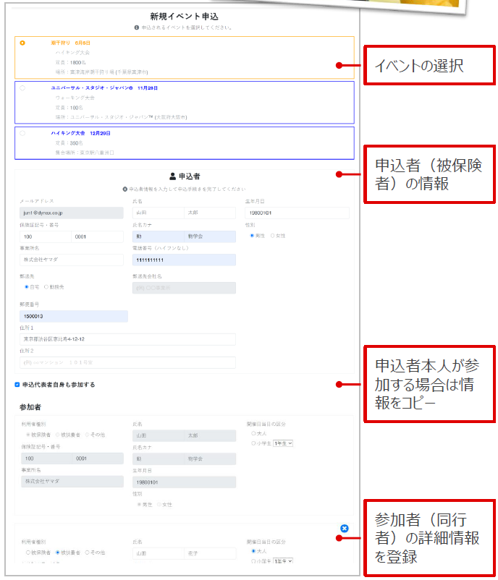The height and width of the screenshot is (580, 498).
Task: Click the applicant's 生年月日 field 19800101
Action: (x=297, y=213)
